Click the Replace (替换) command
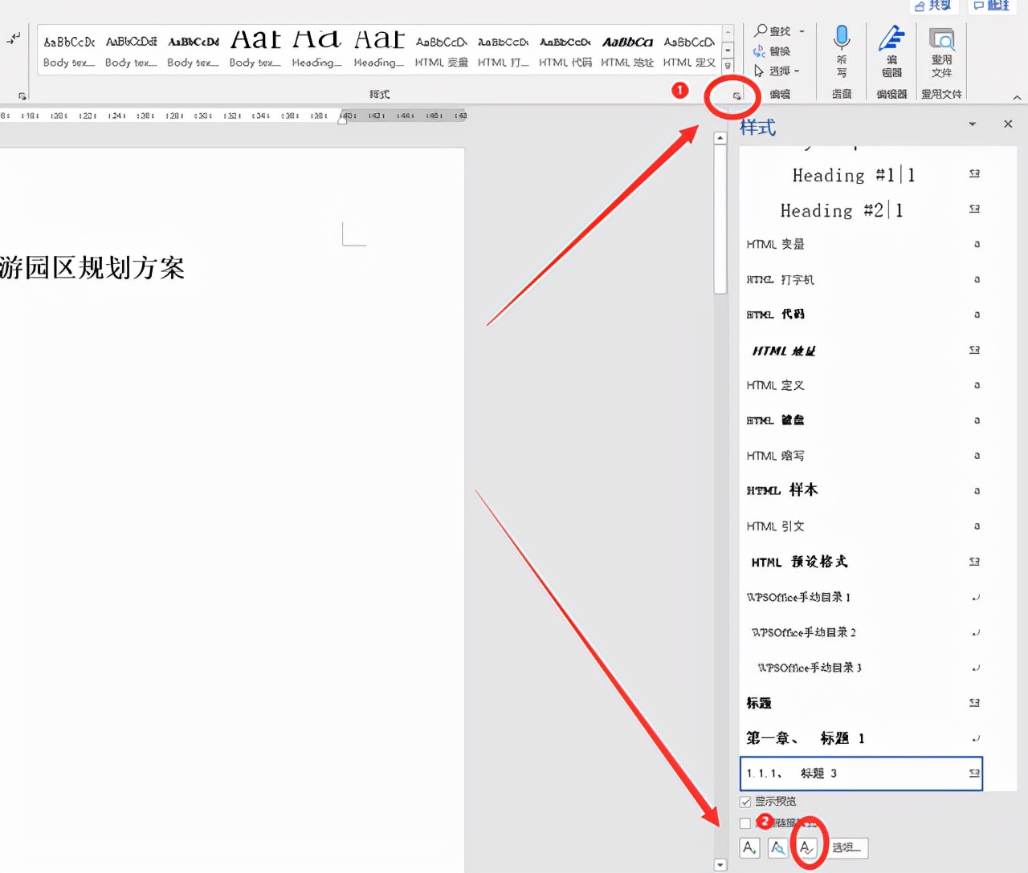The width and height of the screenshot is (1028, 873). point(772,51)
